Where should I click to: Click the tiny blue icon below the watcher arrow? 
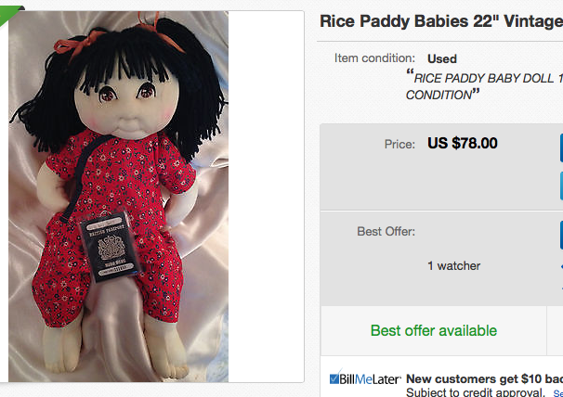561,288
